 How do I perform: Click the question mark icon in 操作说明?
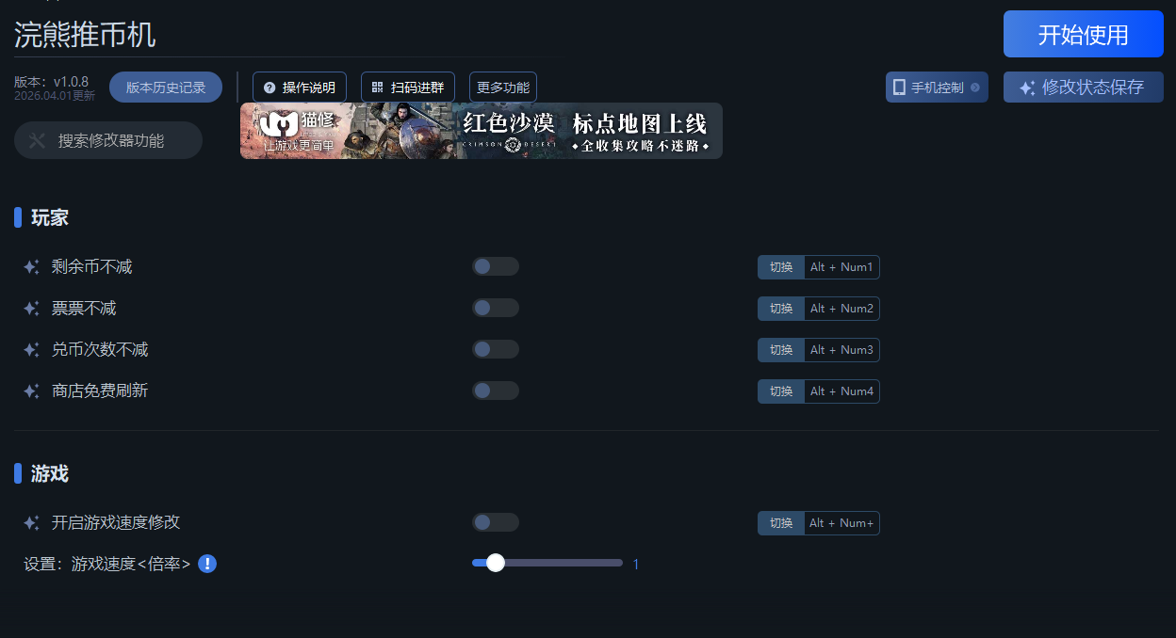pyautogui.click(x=269, y=88)
